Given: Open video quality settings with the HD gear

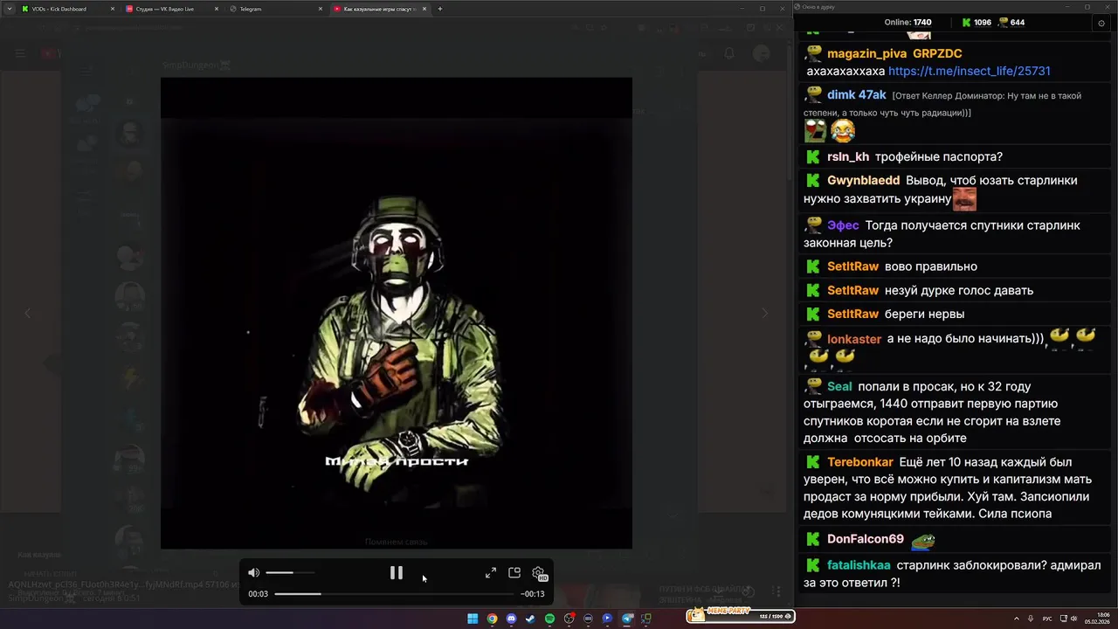Looking at the screenshot, I should [539, 573].
